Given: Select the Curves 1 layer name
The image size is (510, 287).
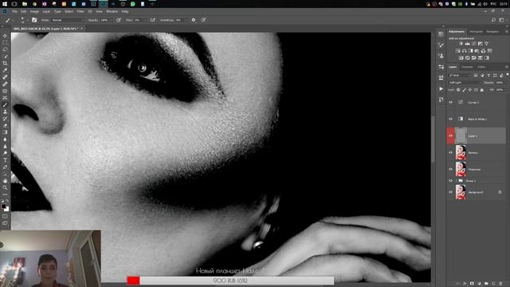Looking at the screenshot, I should 473,102.
